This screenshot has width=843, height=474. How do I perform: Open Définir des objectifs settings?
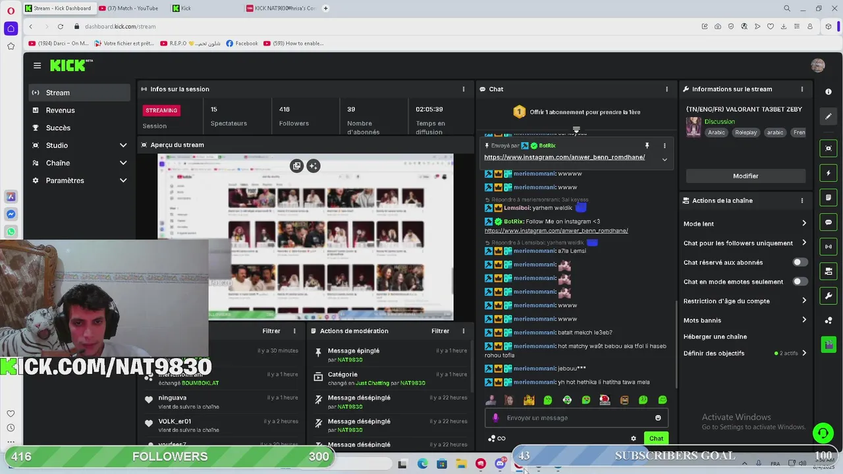point(745,353)
